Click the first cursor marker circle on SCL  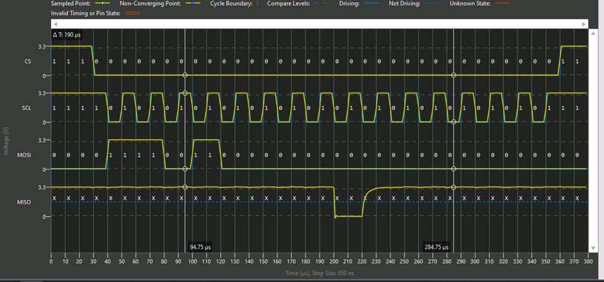[185, 93]
